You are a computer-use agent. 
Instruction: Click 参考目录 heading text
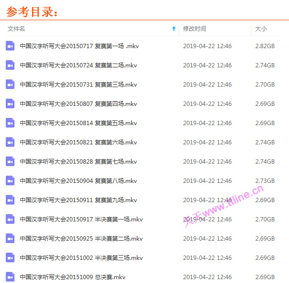click(x=32, y=11)
